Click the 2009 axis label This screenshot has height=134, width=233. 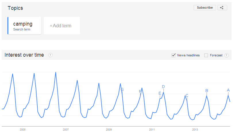[109, 129]
